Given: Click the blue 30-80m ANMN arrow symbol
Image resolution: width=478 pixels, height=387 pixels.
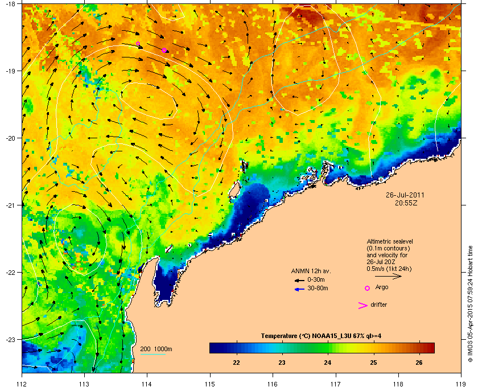Looking at the screenshot, I should (299, 289).
